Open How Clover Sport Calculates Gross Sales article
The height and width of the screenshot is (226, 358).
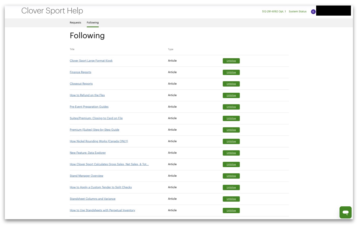point(109,164)
